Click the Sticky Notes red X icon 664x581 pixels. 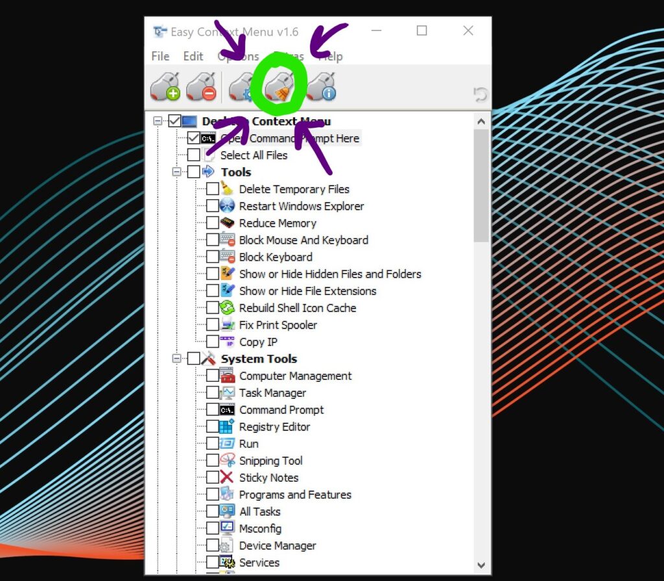click(x=226, y=477)
